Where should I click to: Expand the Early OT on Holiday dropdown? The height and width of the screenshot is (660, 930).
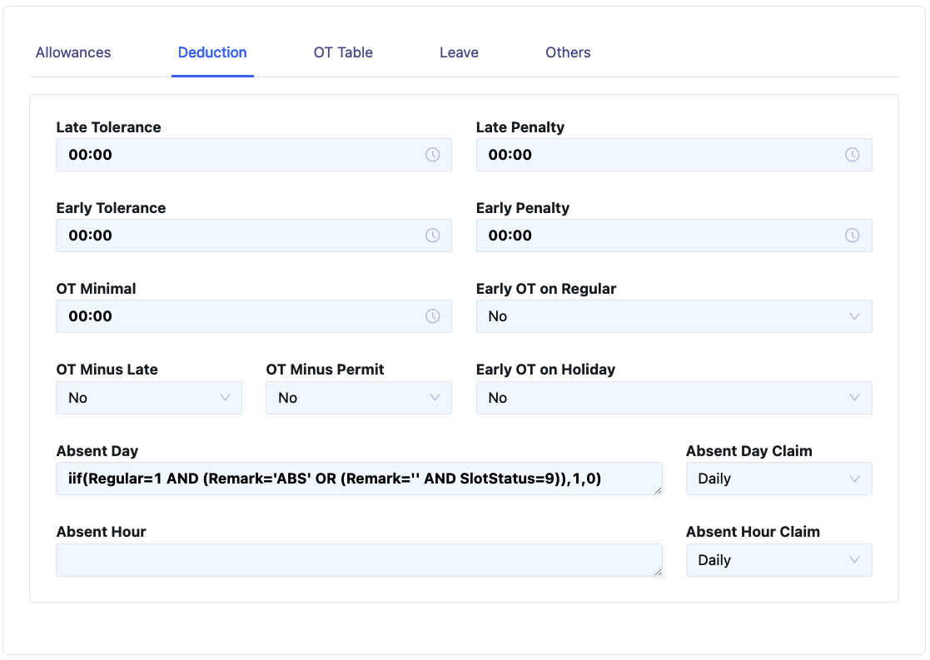[674, 398]
